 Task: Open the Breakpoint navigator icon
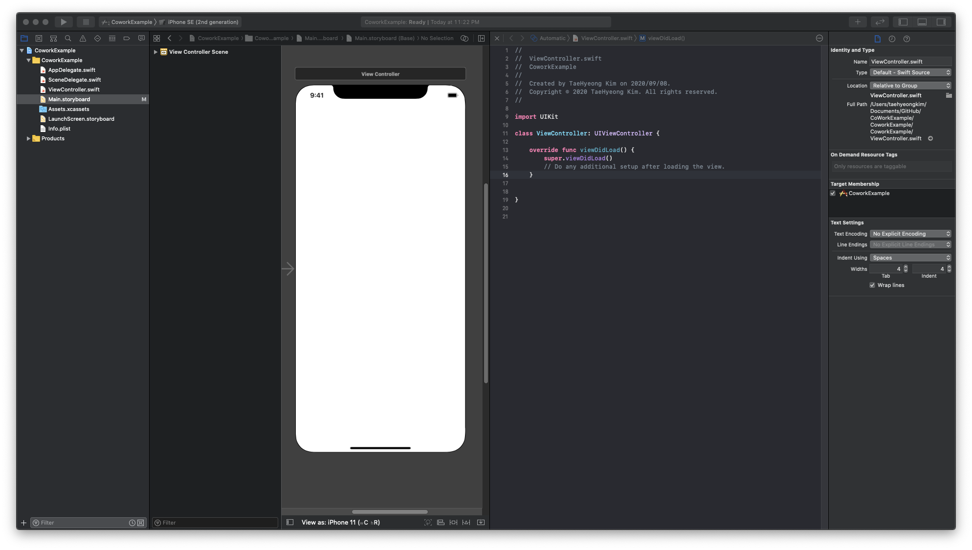127,38
